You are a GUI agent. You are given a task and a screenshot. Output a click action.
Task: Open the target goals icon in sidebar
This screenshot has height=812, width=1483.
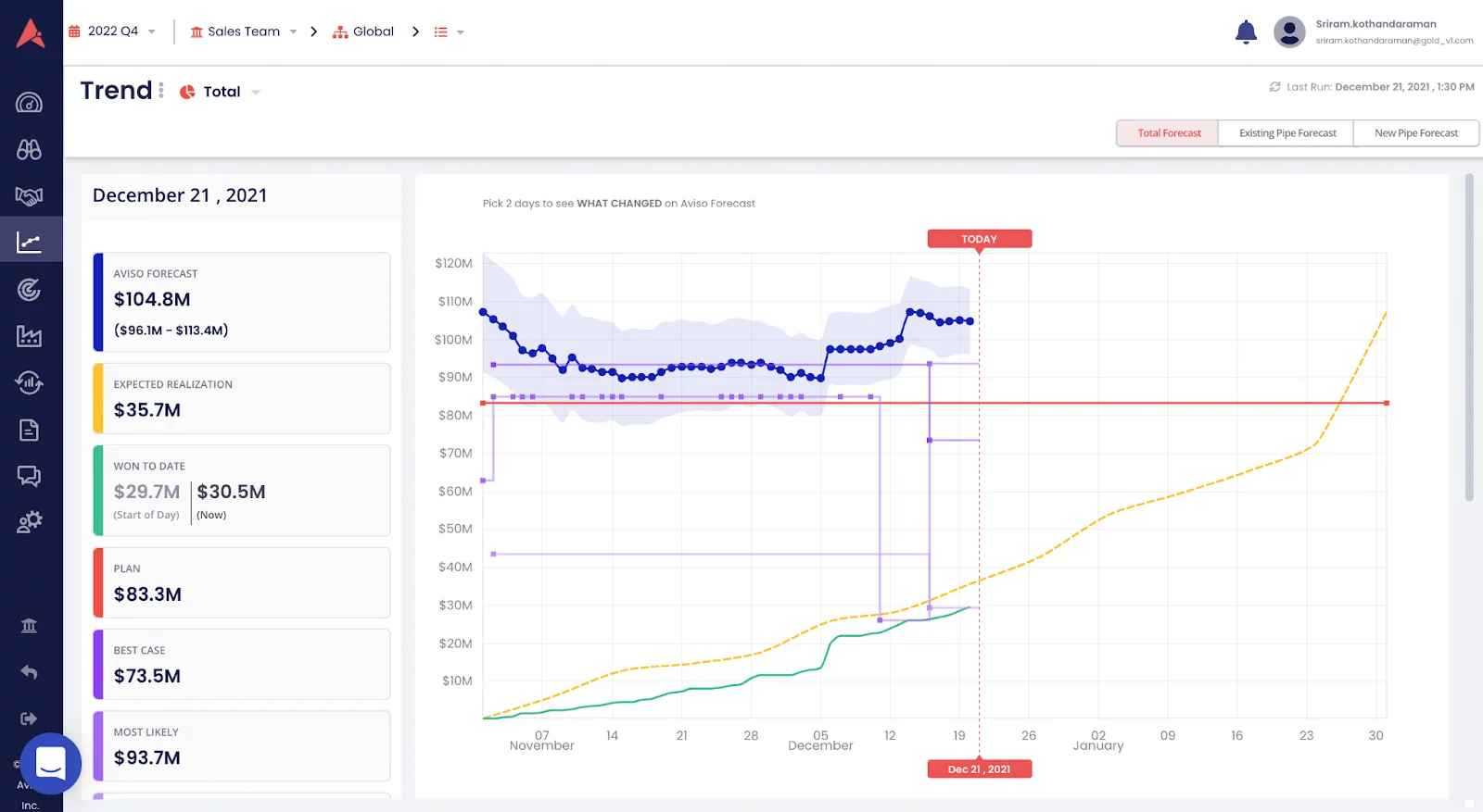[x=29, y=290]
